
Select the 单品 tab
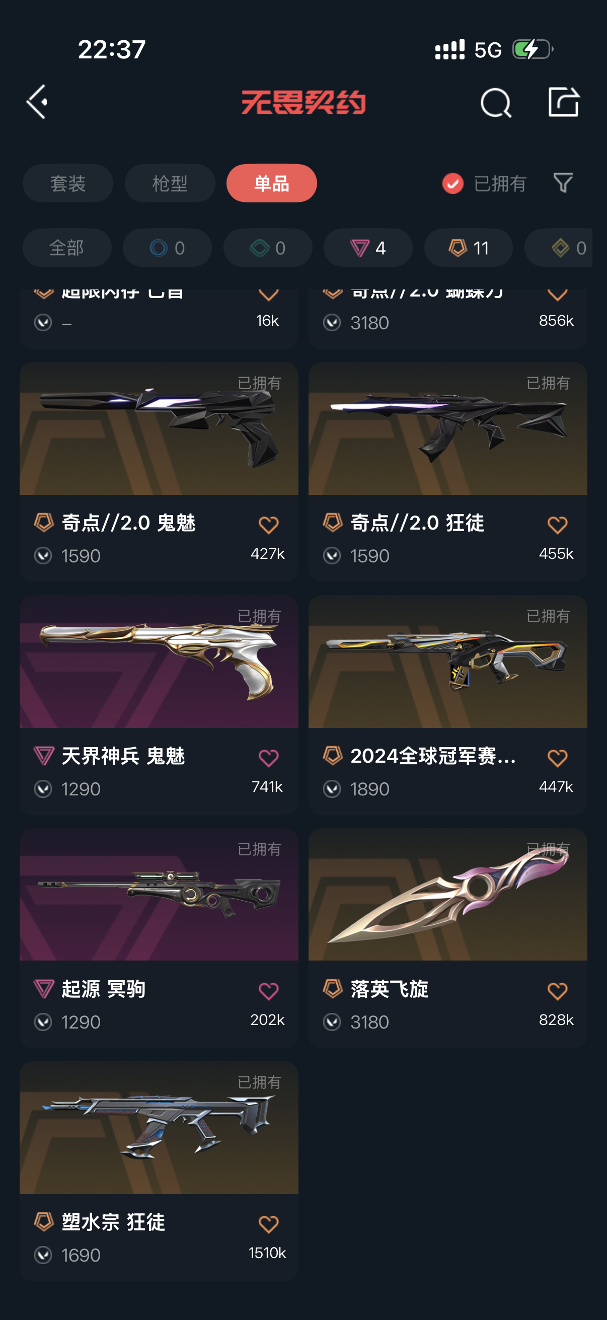point(271,183)
